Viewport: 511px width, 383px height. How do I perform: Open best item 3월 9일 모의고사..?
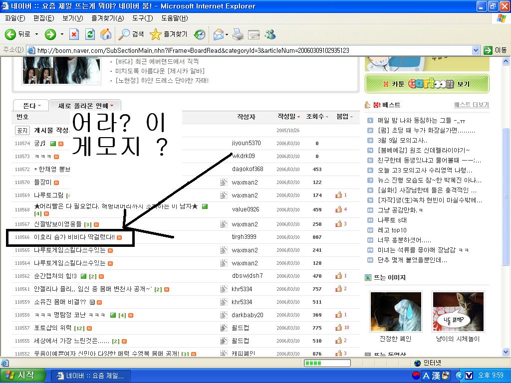[x=402, y=140]
